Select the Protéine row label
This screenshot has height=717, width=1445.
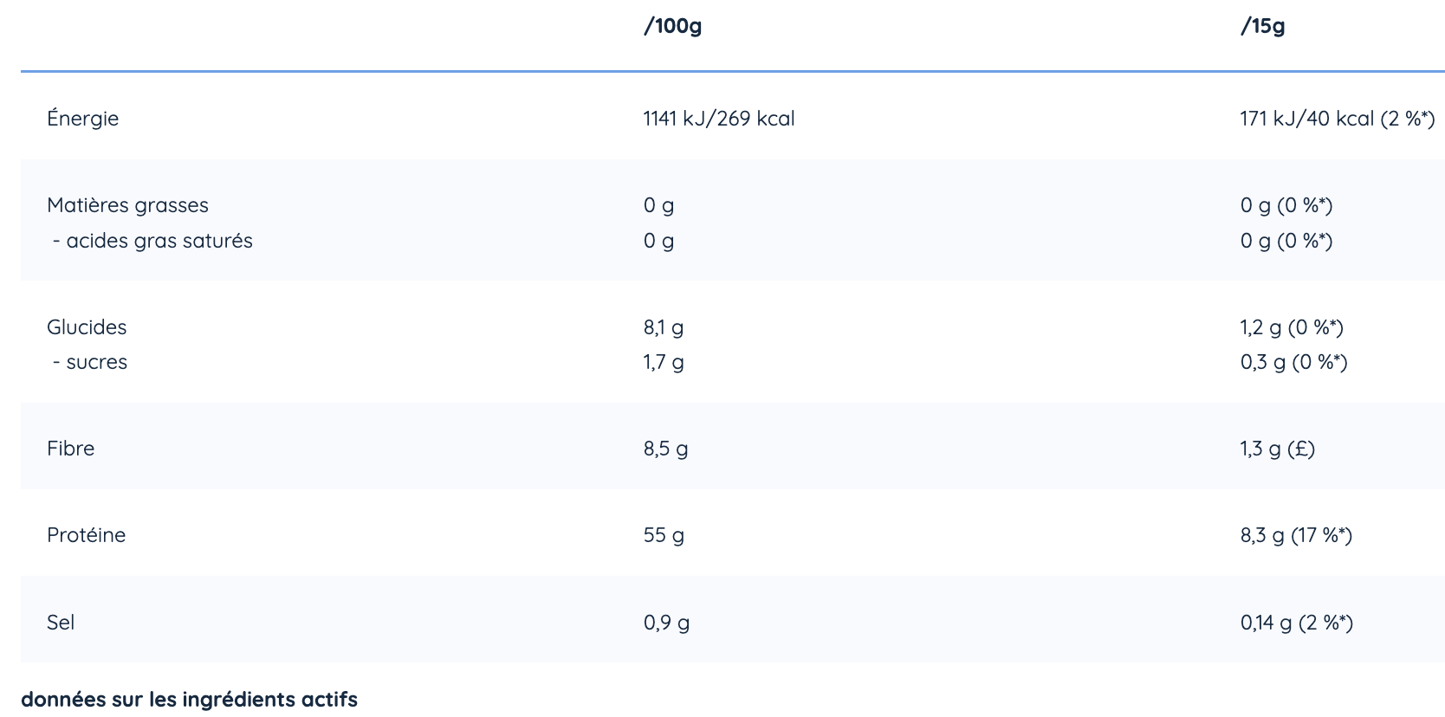pyautogui.click(x=86, y=535)
